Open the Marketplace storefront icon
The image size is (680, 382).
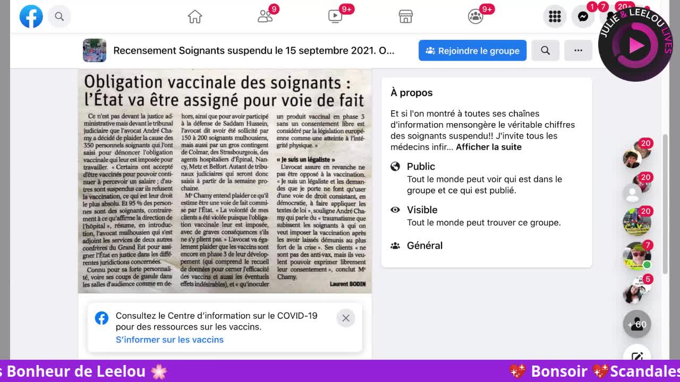click(x=405, y=16)
